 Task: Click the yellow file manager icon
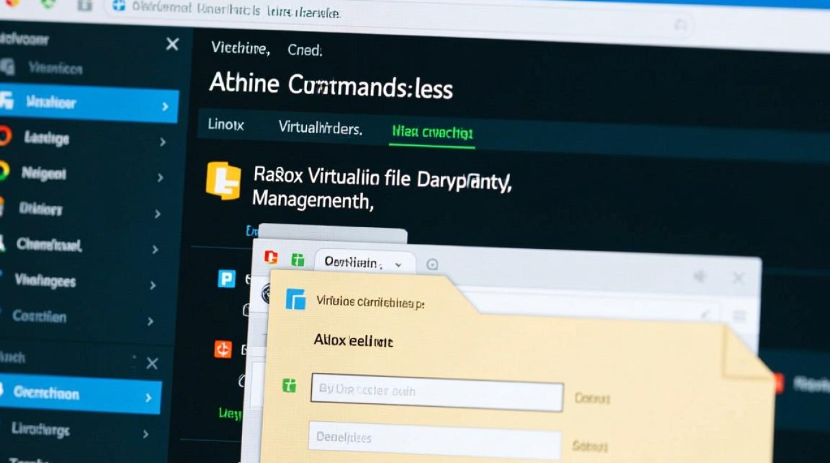(x=223, y=181)
